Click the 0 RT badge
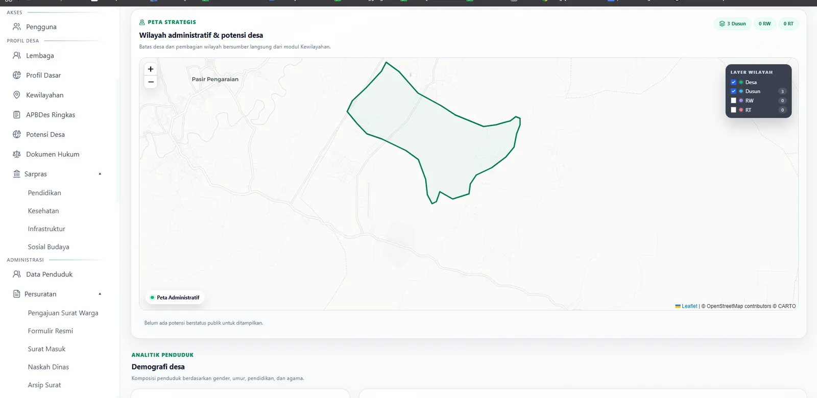817x398 pixels. point(788,23)
